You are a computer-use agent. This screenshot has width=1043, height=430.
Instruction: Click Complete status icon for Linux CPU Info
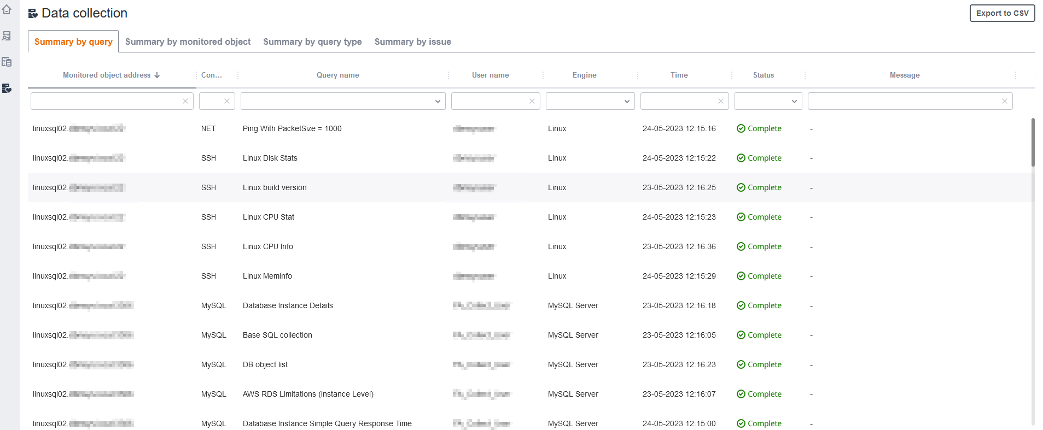[741, 246]
